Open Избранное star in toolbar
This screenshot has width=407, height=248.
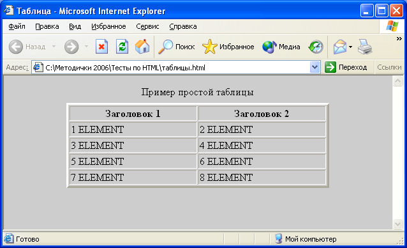point(209,47)
